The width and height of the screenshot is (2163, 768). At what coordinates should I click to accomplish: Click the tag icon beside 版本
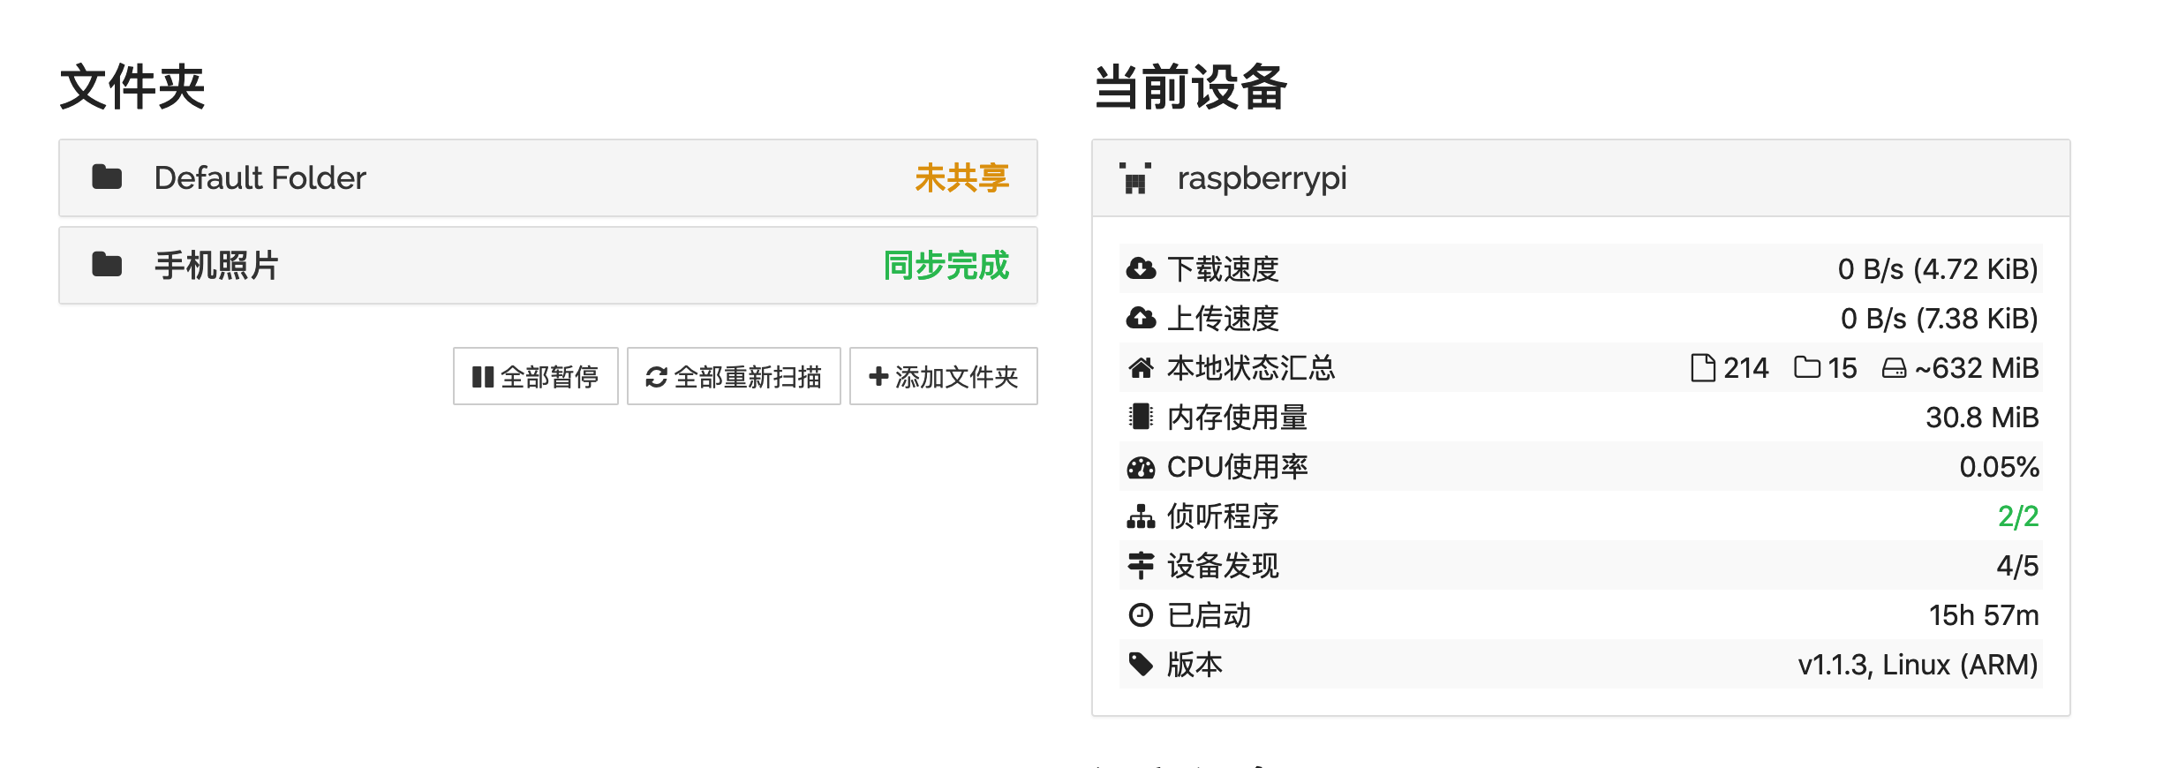coord(1141,665)
